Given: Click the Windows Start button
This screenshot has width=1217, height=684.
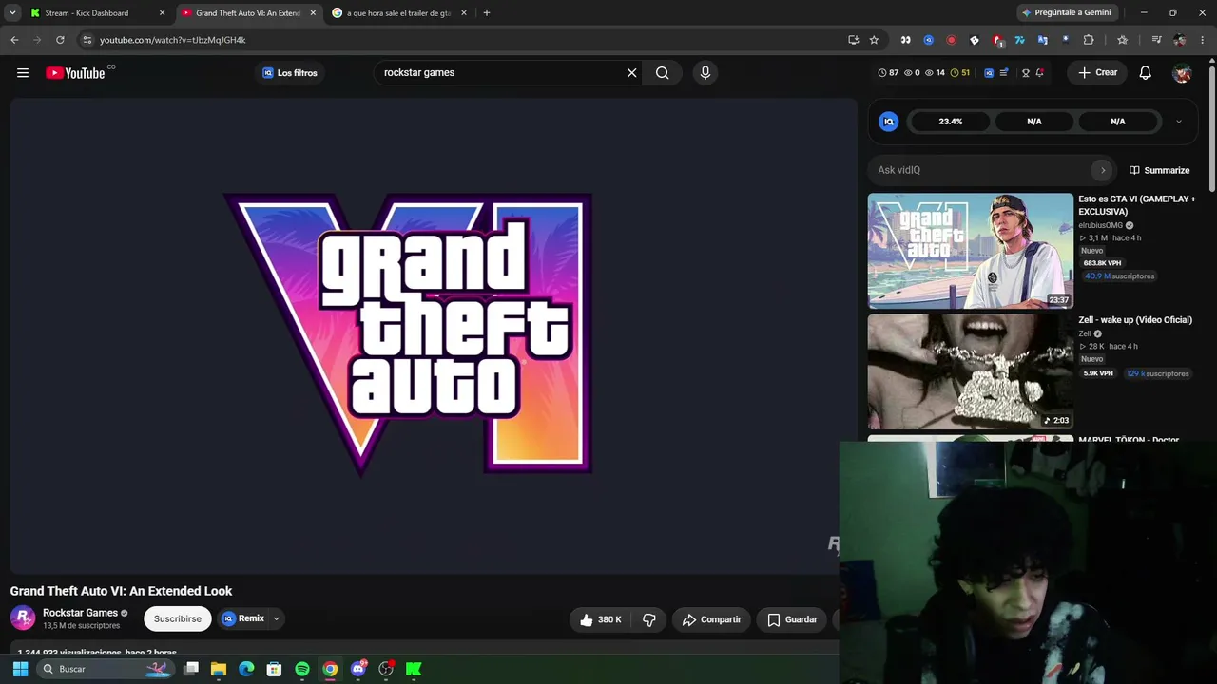Looking at the screenshot, I should coord(20,669).
